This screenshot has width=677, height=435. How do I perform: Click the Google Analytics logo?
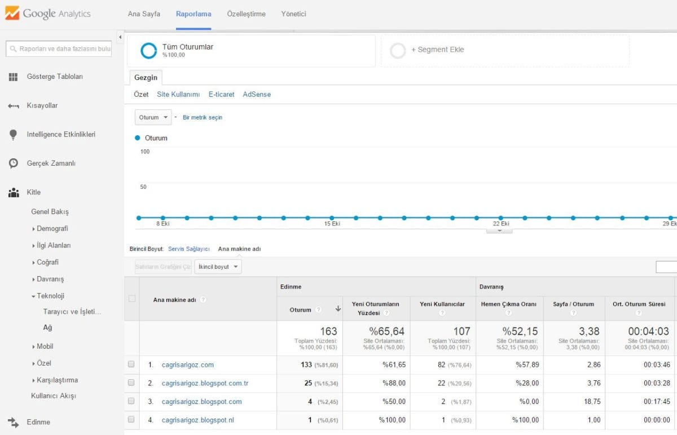47,14
